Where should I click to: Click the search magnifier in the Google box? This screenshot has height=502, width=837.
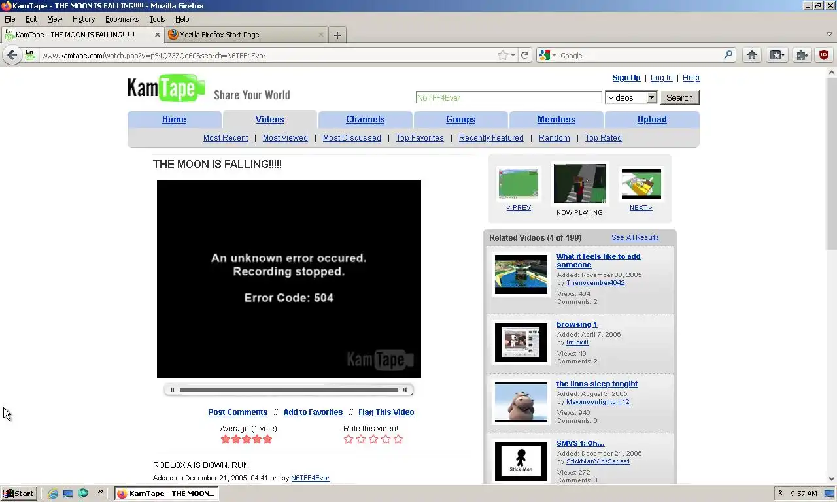click(x=728, y=56)
